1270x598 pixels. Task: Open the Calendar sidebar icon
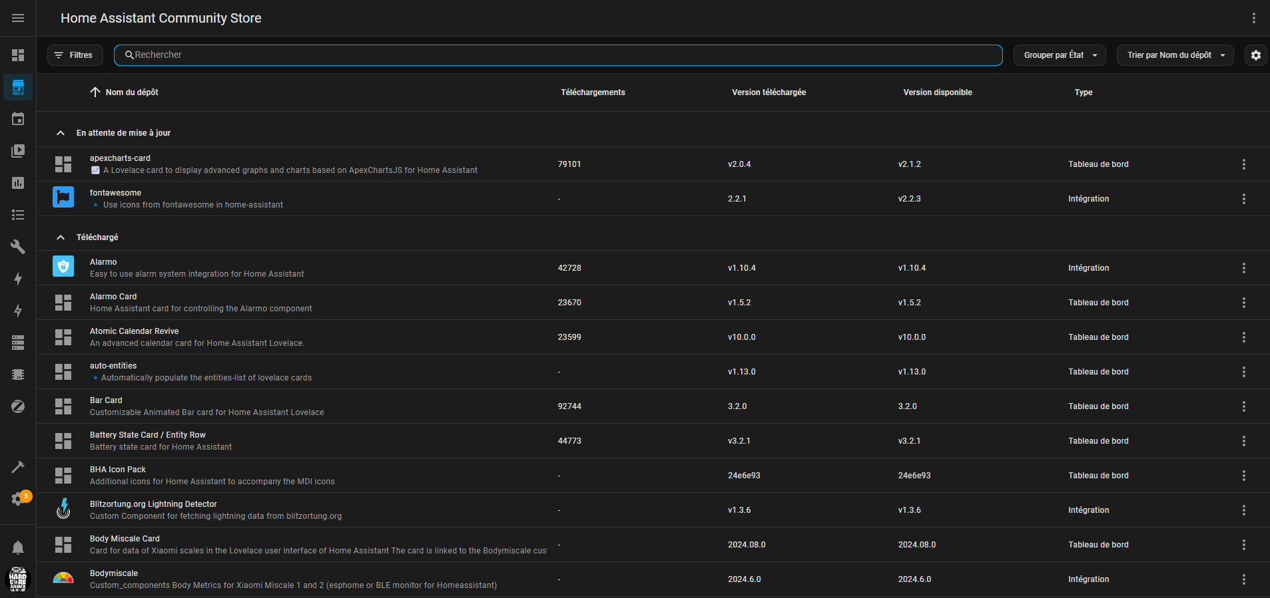18,119
